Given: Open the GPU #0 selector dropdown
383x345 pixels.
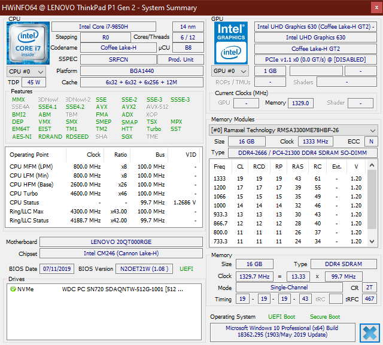Looking at the screenshot, I should tap(230, 71).
